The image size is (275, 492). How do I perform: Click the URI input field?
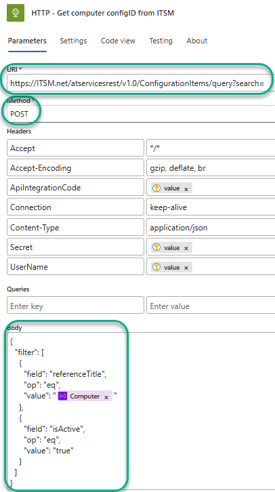140,83
